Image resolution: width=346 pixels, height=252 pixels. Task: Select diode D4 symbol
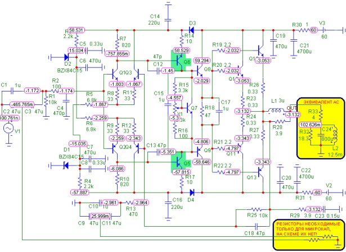coord(192,193)
